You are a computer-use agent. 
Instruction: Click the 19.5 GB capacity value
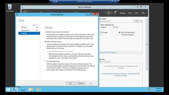tap(115, 27)
